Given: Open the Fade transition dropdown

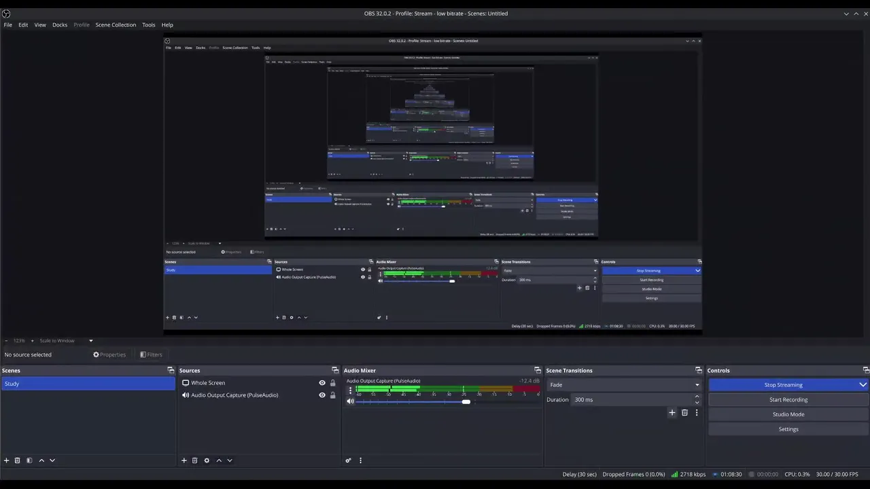Looking at the screenshot, I should (x=624, y=384).
